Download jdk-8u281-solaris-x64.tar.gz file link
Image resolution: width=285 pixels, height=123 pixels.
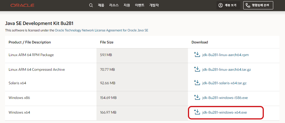[x=224, y=83]
